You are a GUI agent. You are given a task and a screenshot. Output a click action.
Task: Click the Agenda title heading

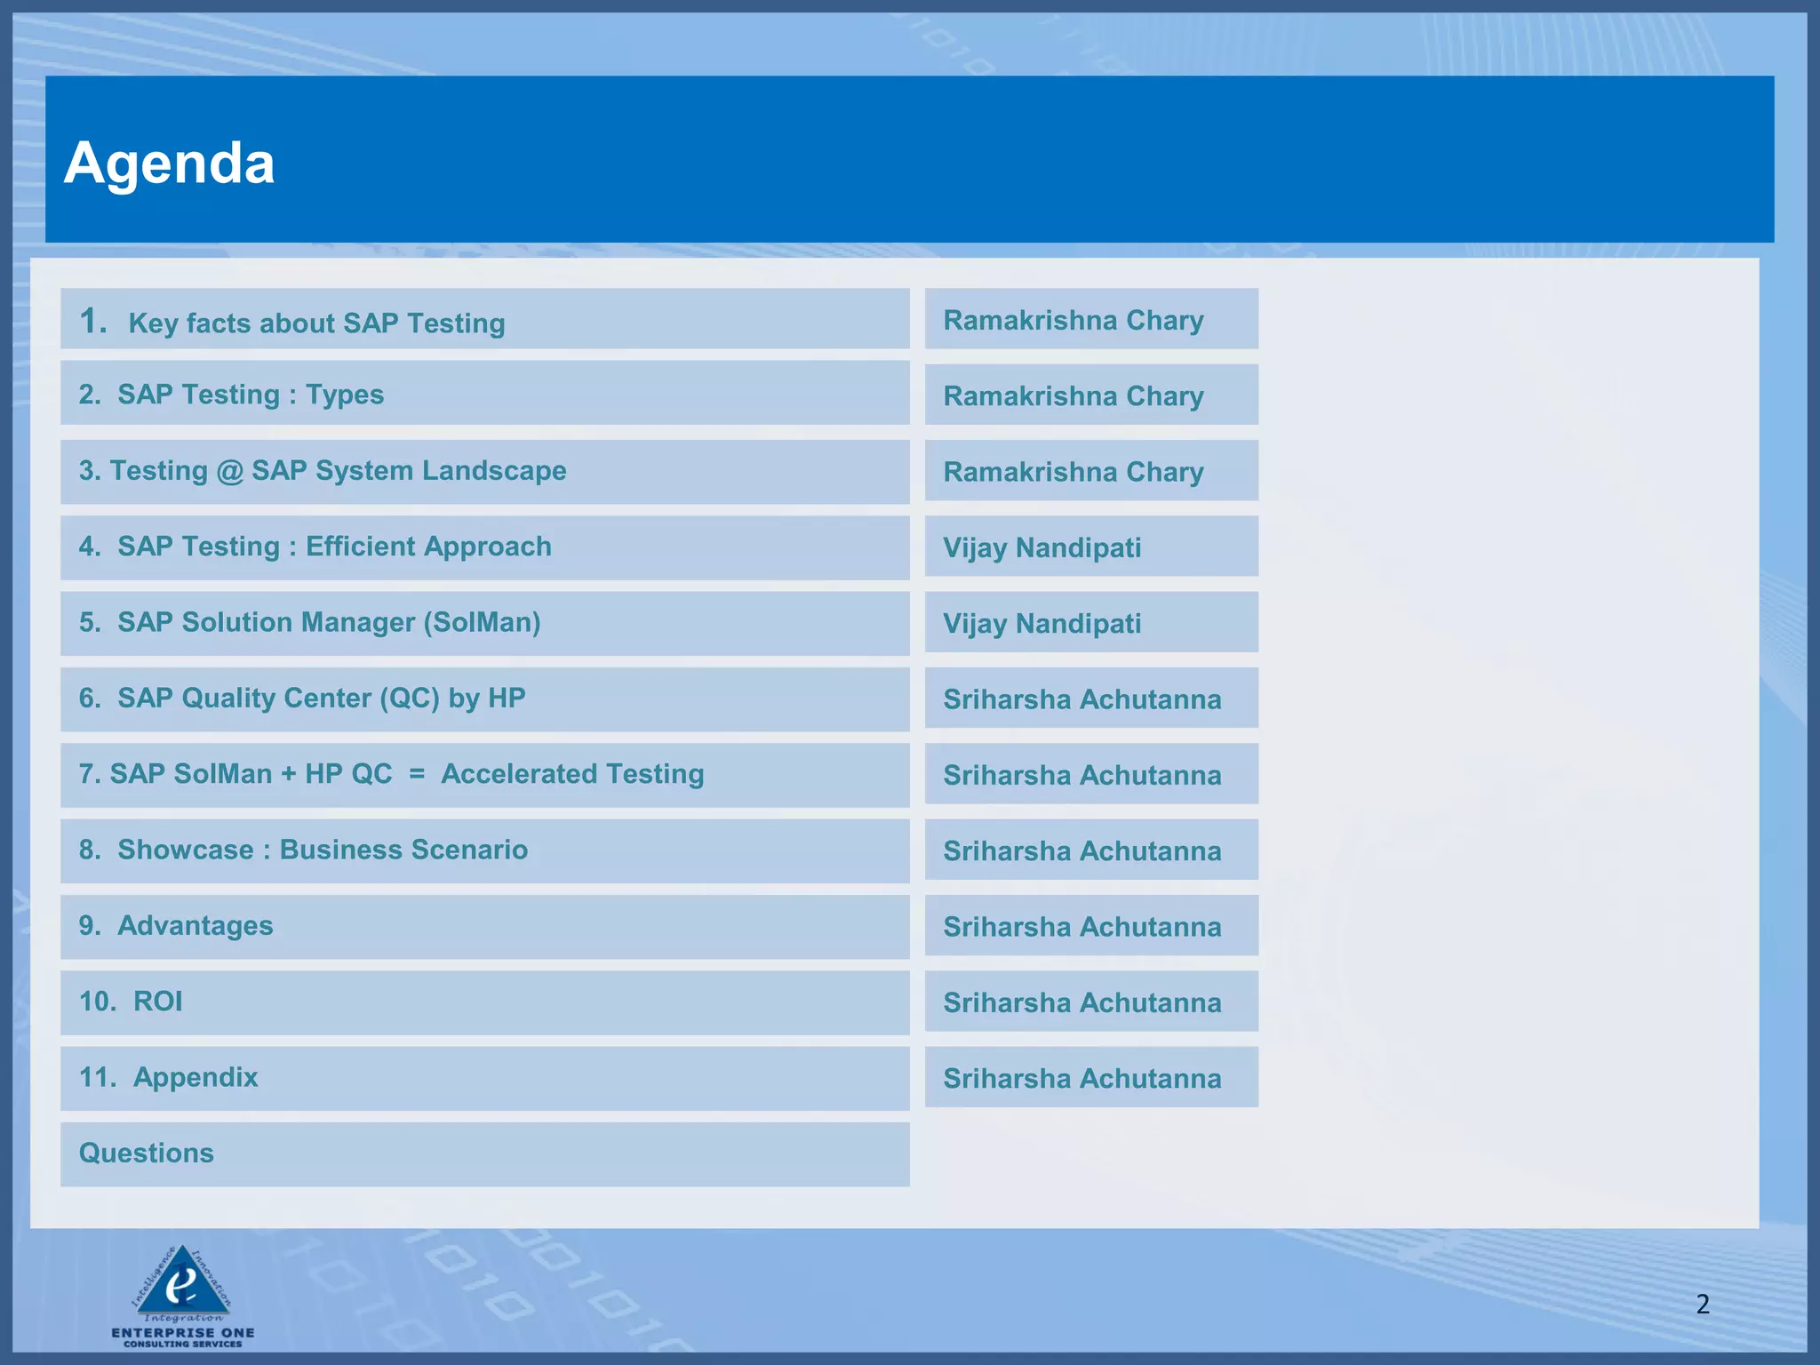tap(170, 163)
